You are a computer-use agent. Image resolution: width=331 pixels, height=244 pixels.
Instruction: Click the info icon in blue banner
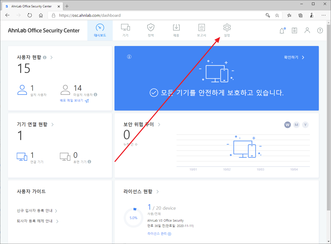(x=129, y=57)
